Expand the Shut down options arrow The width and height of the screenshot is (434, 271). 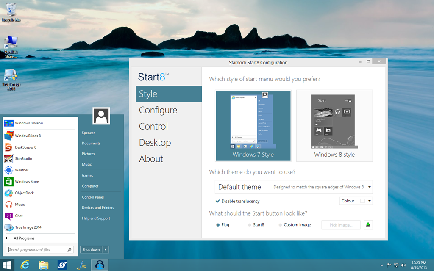pos(106,249)
